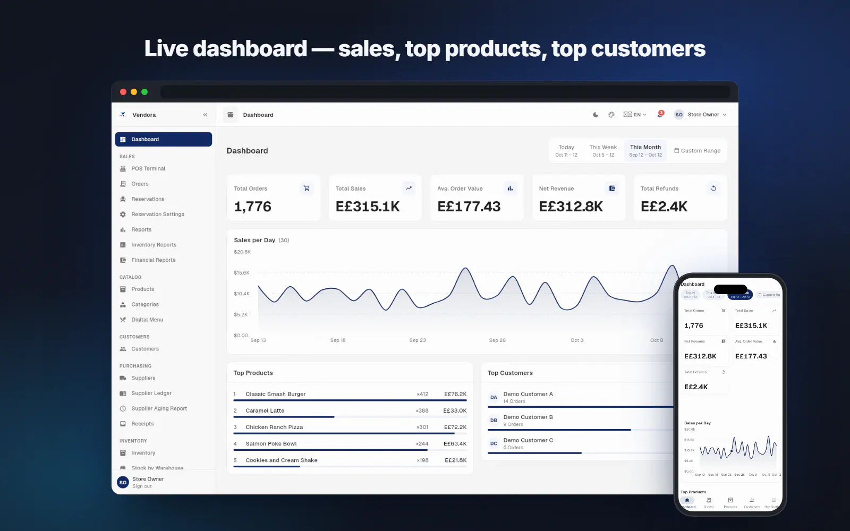Viewport: 850px width, 531px height.
Task: Open Products in Catalog section
Action: [164, 289]
